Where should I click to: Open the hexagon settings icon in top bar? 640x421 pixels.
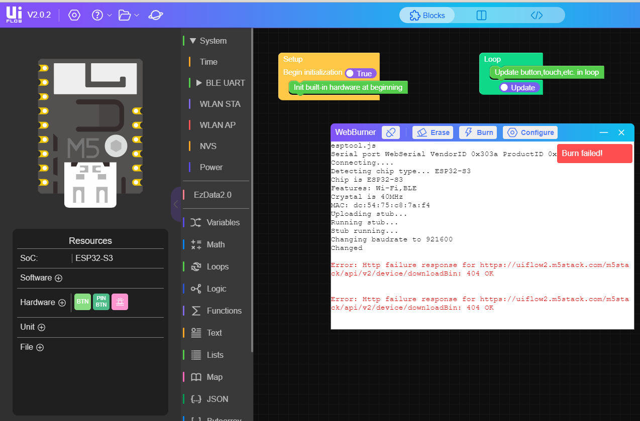coord(74,15)
